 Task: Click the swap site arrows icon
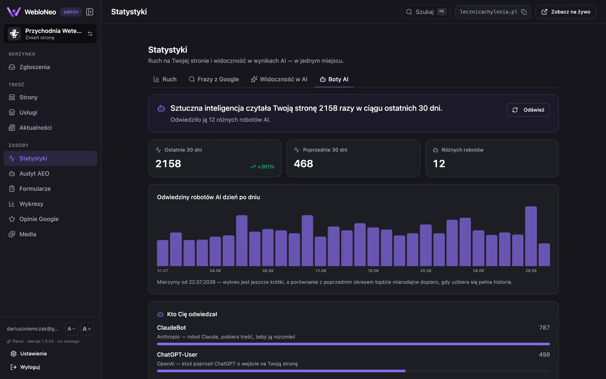point(90,34)
